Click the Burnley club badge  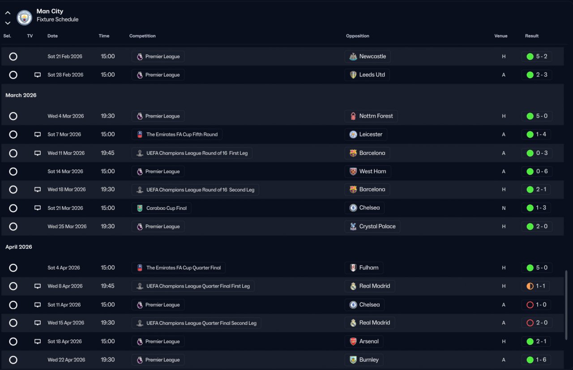353,360
